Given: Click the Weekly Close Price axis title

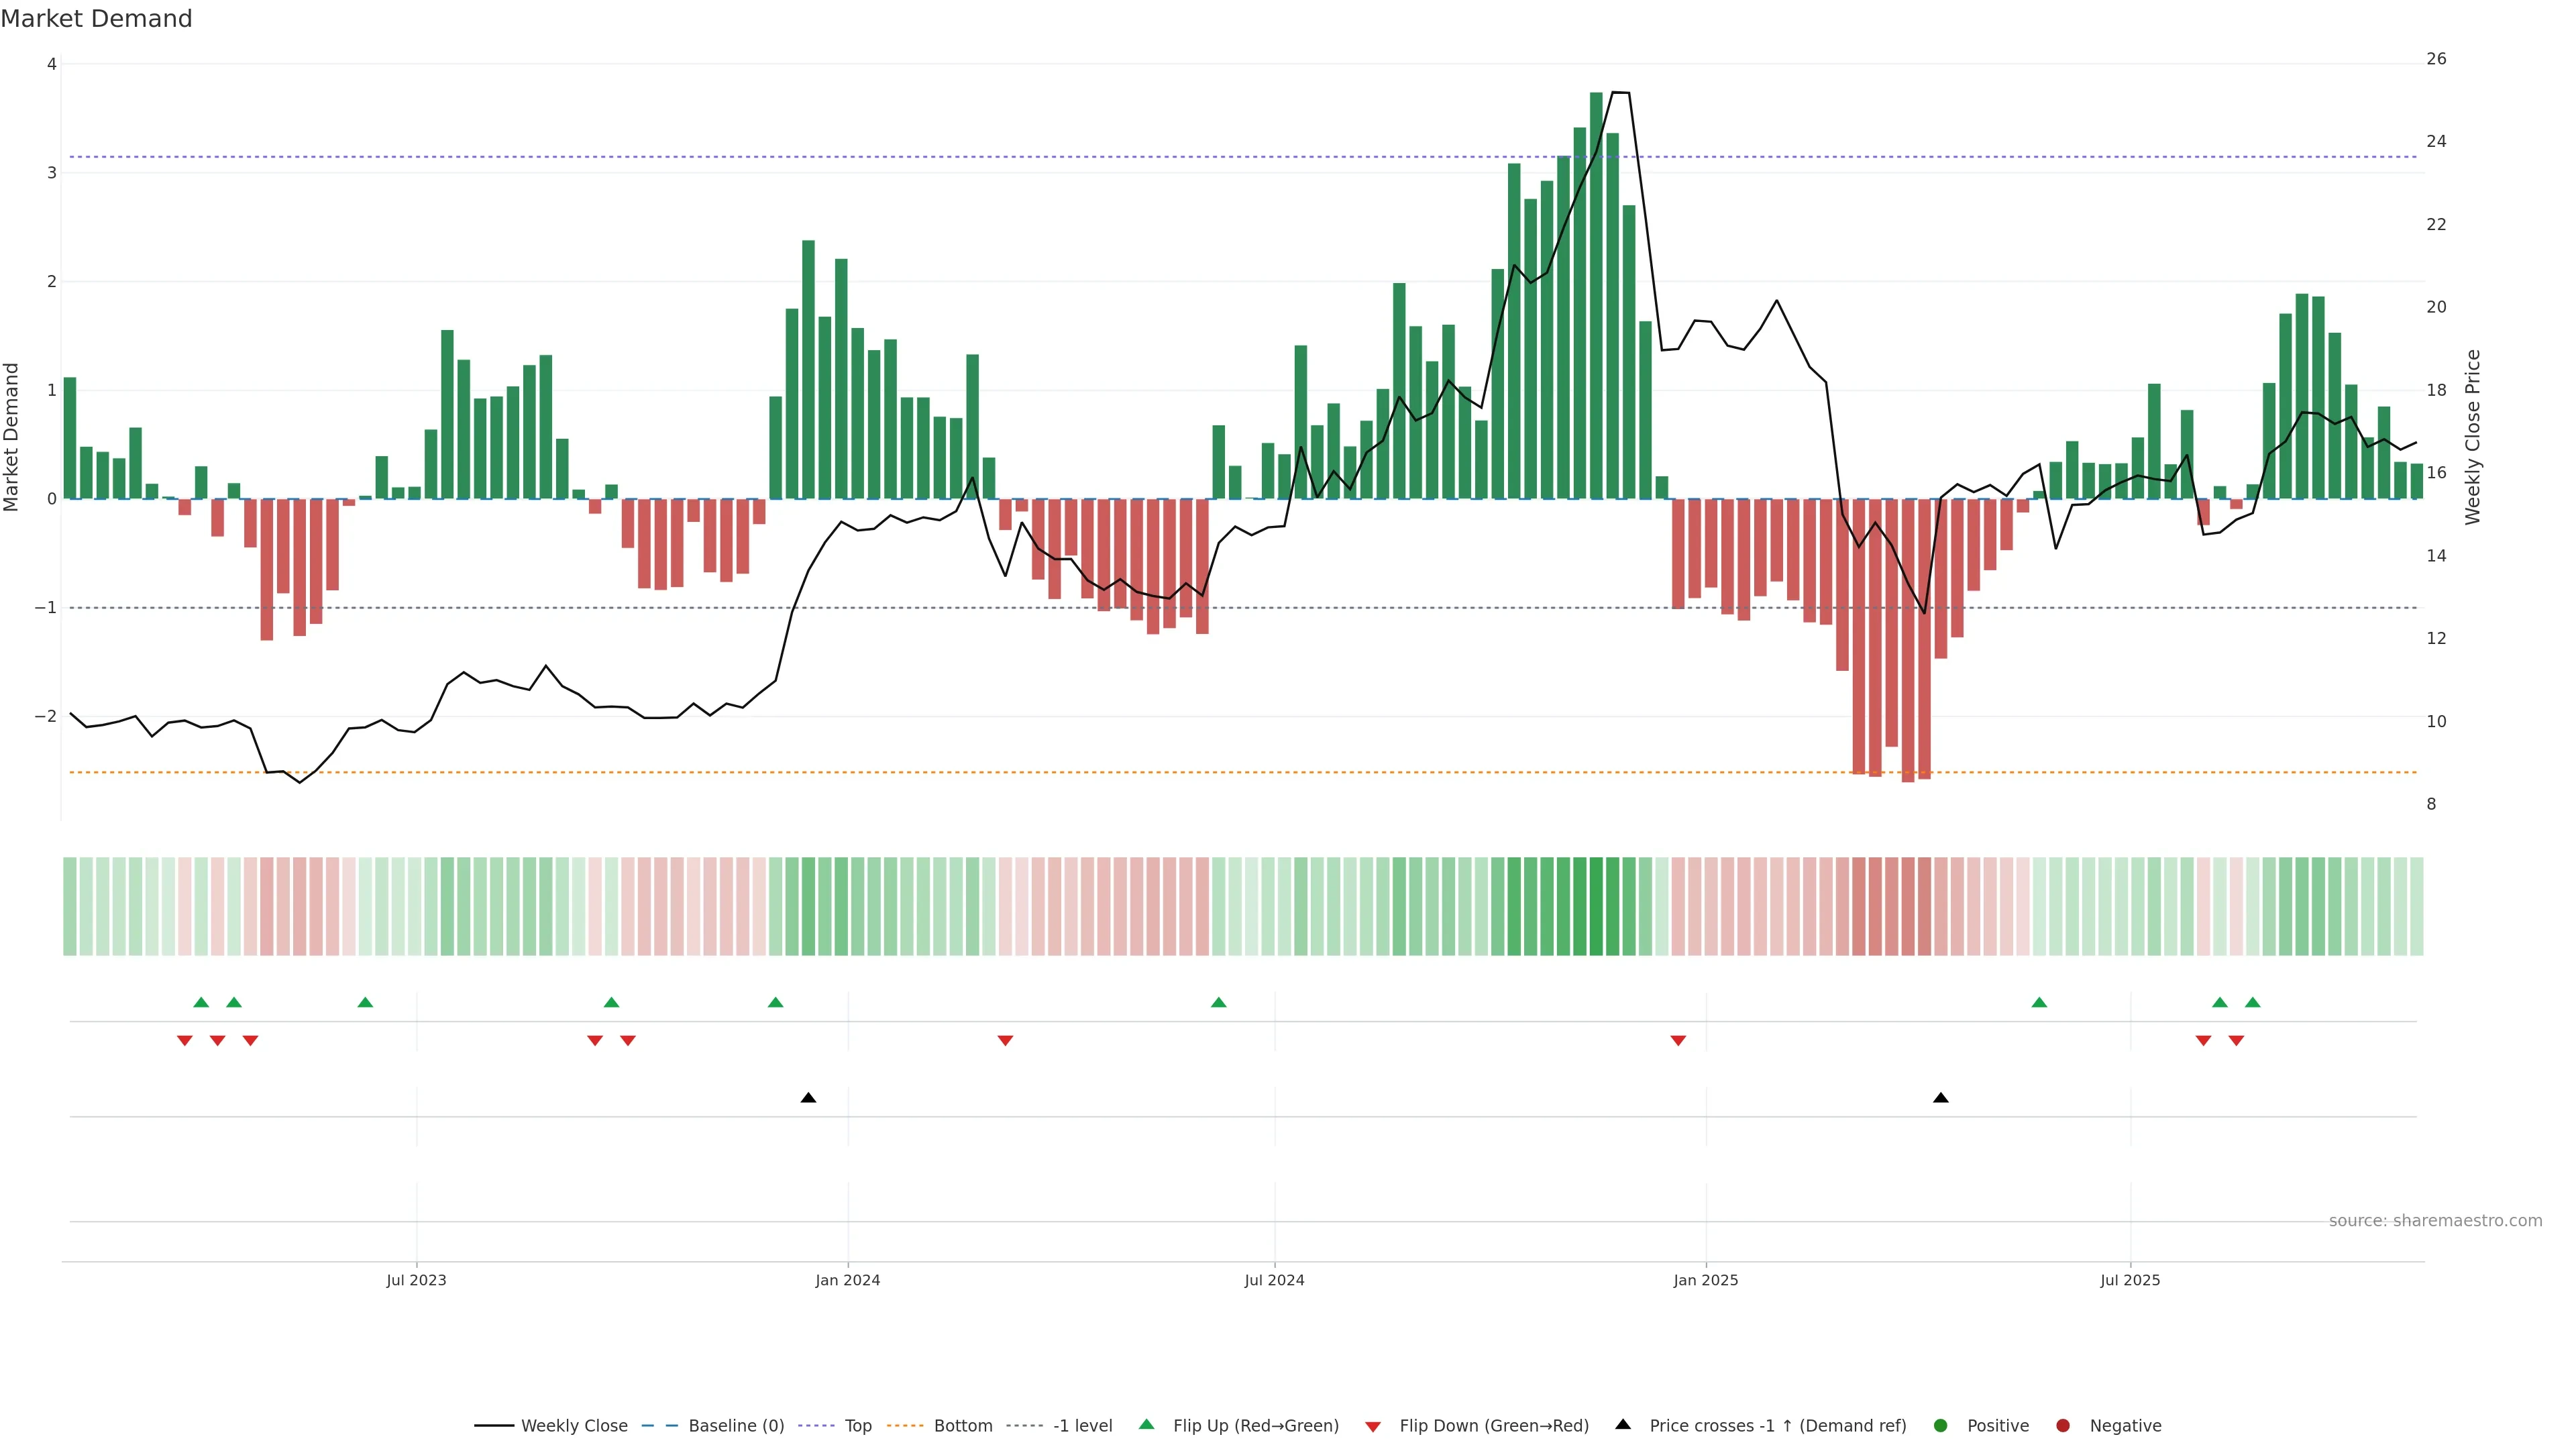Looking at the screenshot, I should [x=2473, y=437].
